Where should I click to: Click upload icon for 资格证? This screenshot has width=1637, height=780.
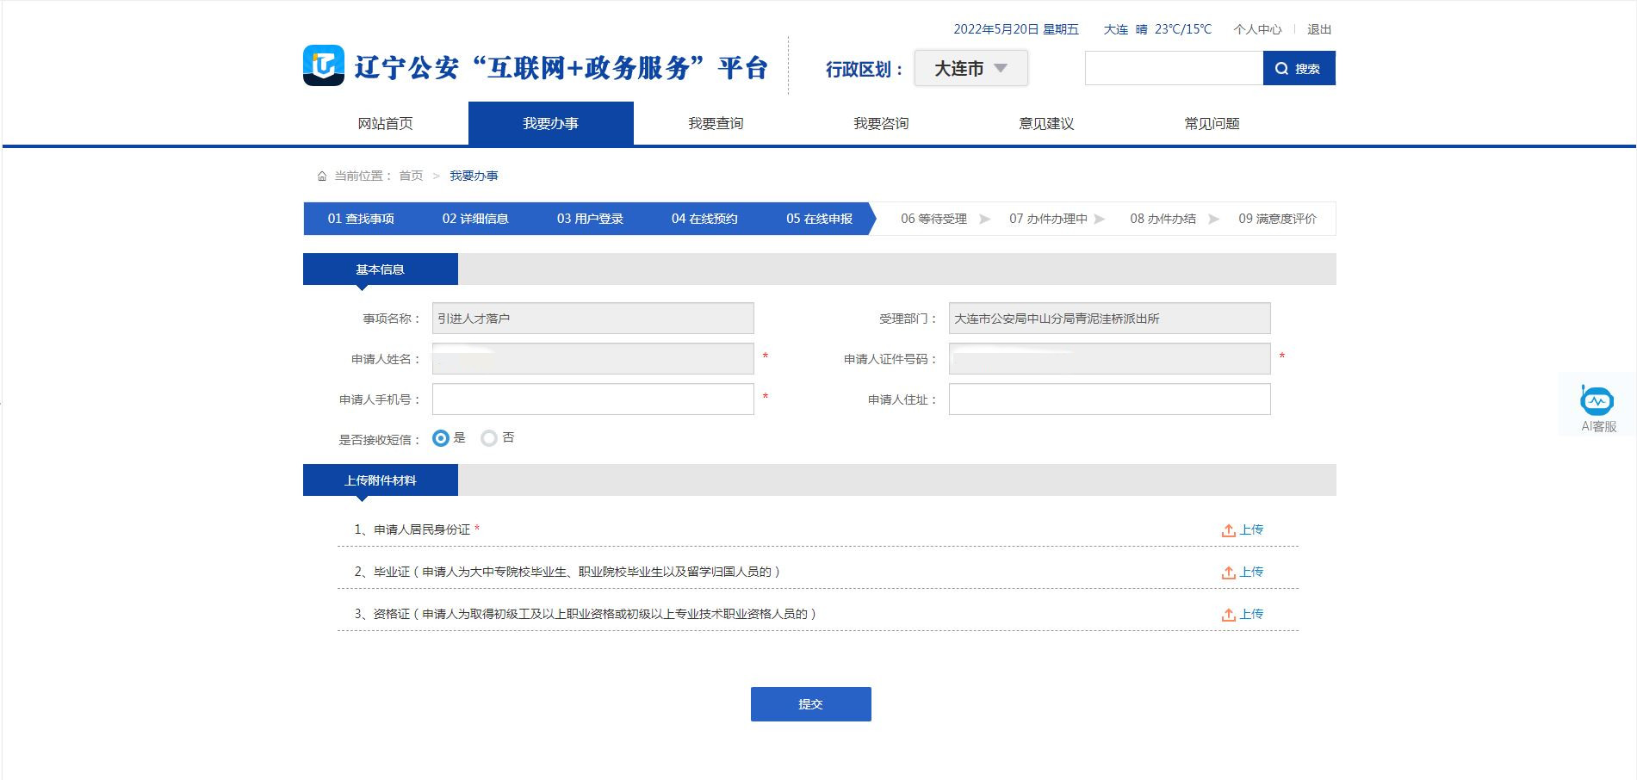click(1229, 615)
